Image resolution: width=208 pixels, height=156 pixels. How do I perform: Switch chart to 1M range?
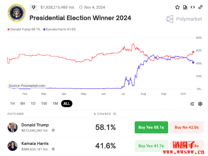55,104
